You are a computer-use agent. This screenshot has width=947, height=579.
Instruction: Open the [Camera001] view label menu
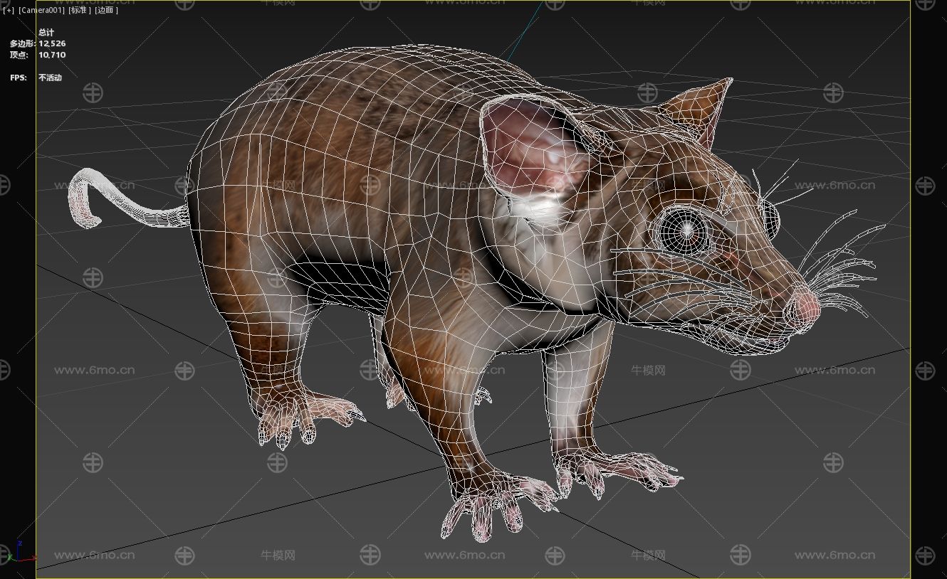click(x=41, y=10)
